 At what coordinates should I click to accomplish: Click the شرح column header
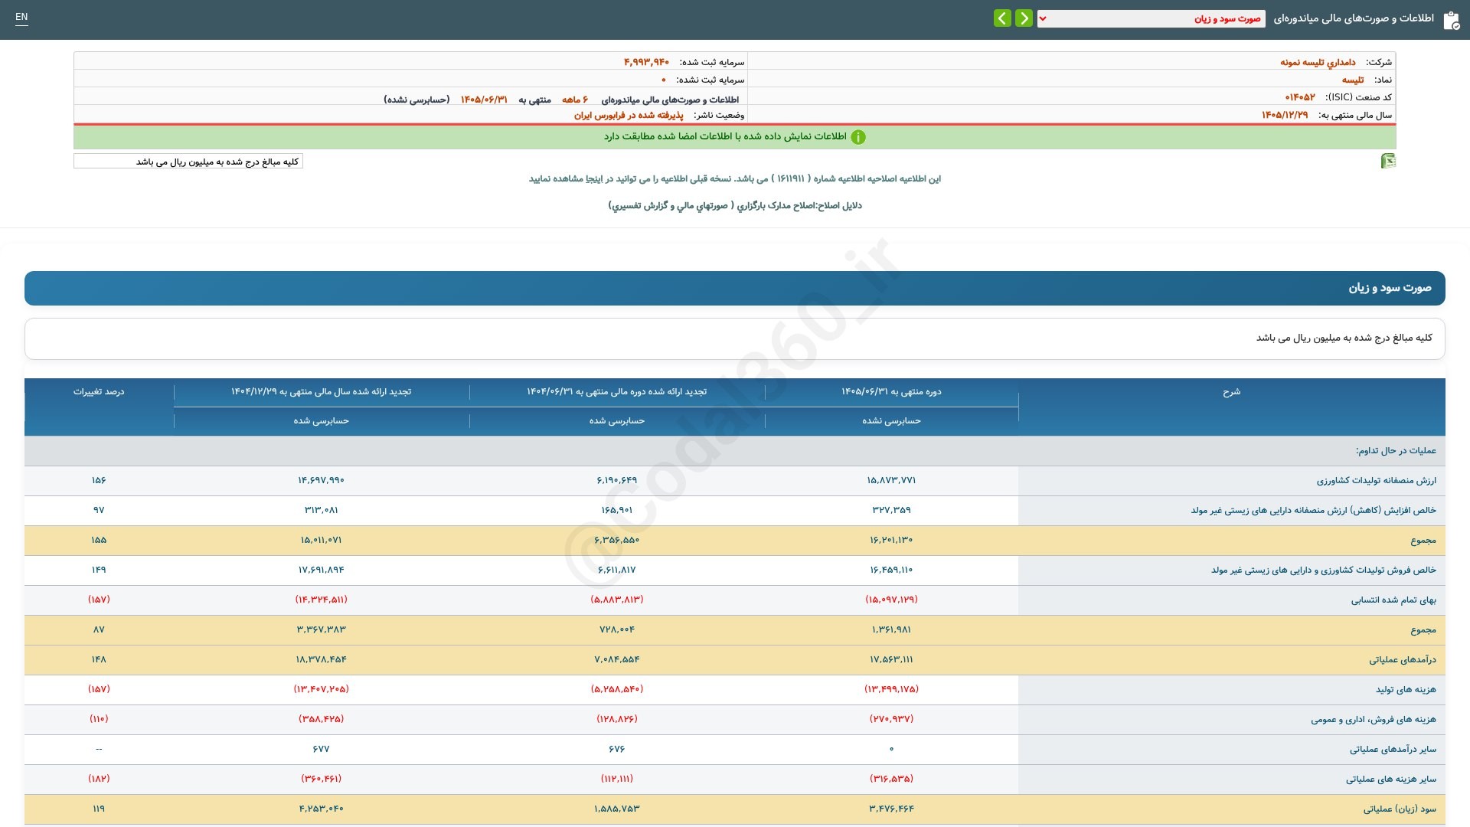coord(1231,392)
